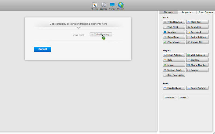The height and width of the screenshot is (134, 215).
Task: Click the Duplicate button
Action: 170,98
